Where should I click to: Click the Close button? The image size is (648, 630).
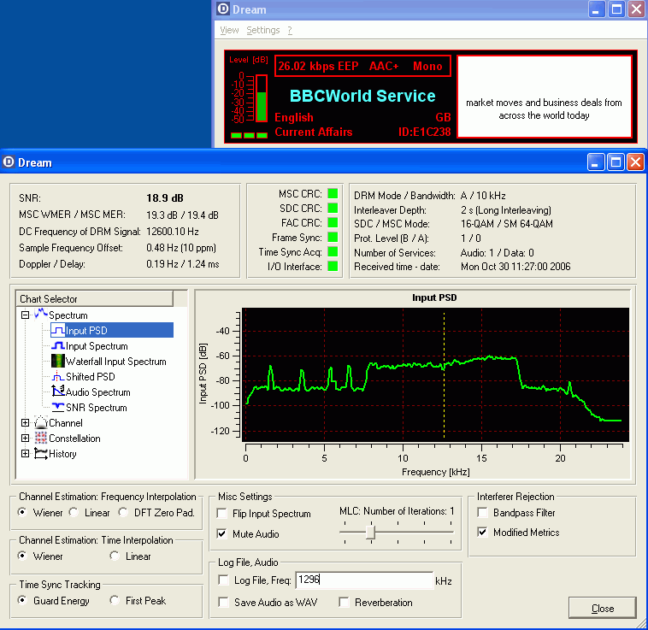(602, 608)
